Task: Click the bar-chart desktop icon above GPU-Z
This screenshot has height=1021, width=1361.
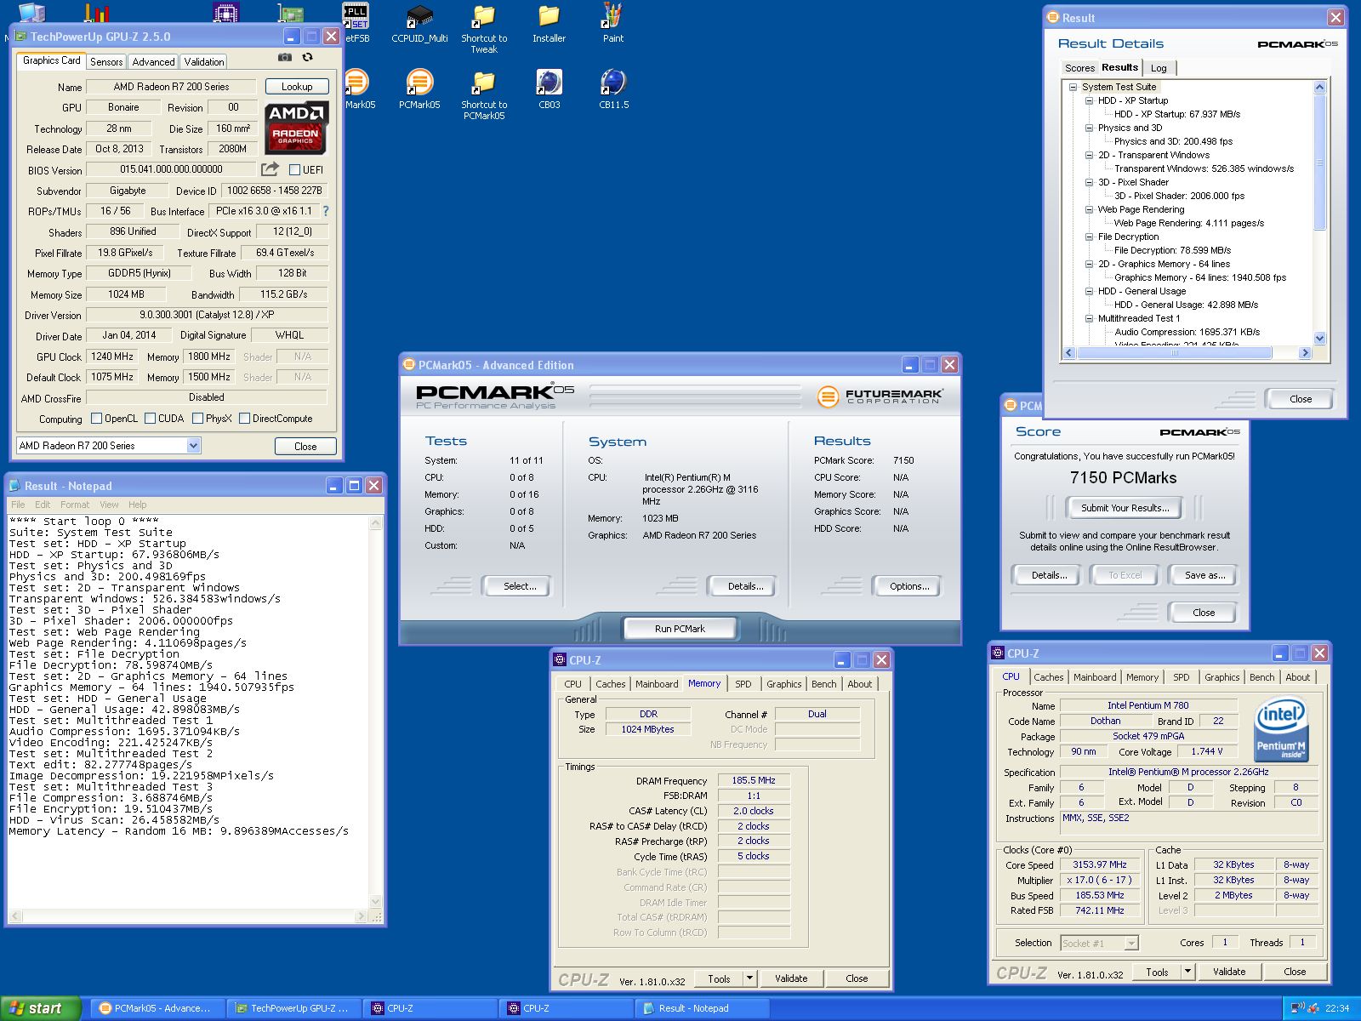Action: [x=97, y=12]
